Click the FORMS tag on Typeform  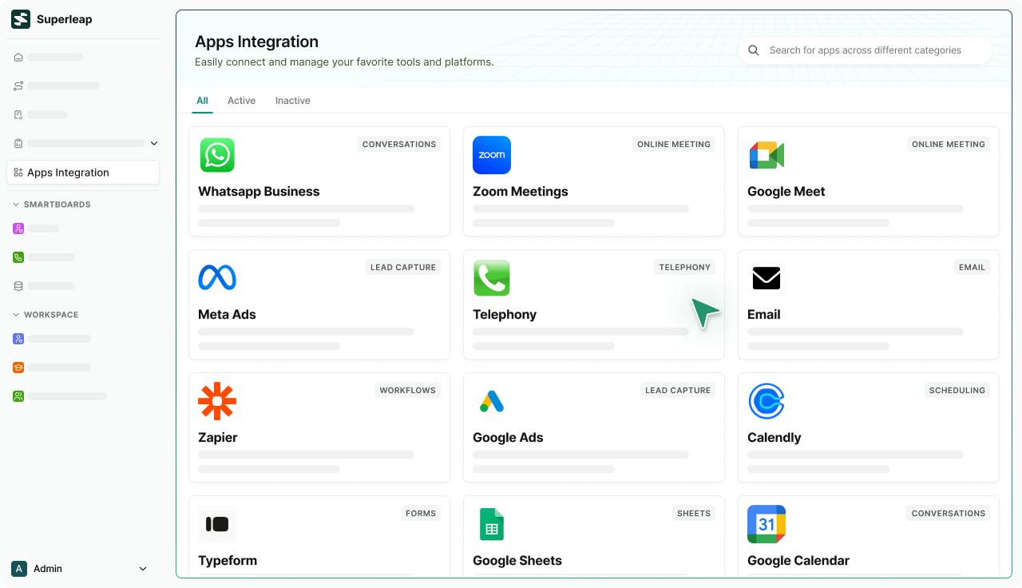pyautogui.click(x=421, y=514)
